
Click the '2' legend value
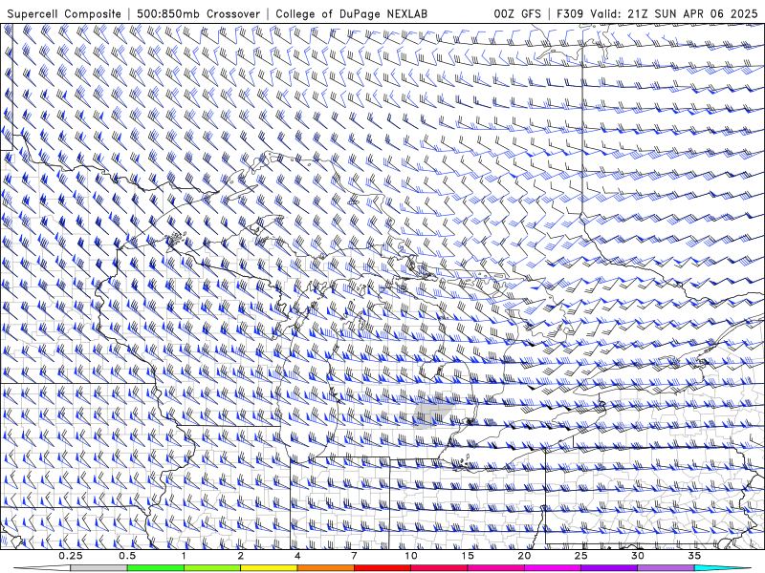coord(241,556)
